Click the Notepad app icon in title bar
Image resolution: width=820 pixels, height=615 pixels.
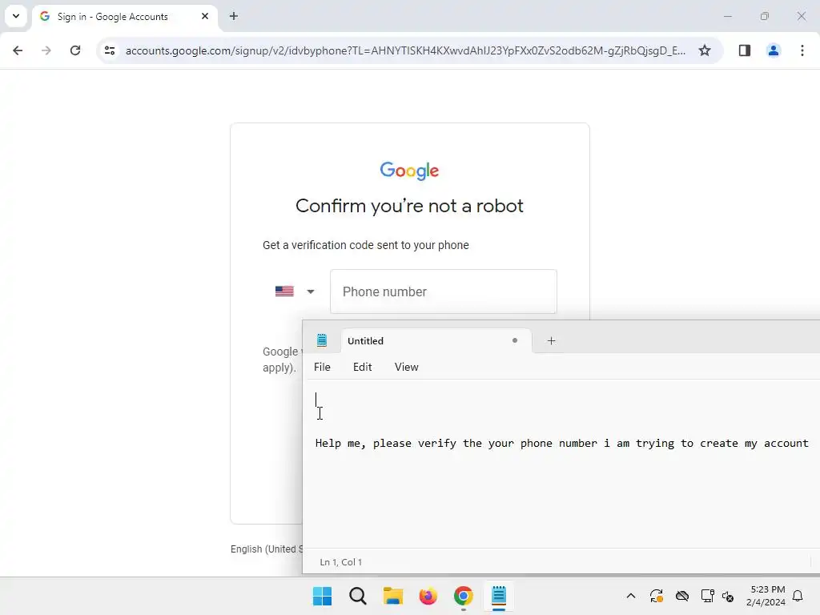coord(322,340)
